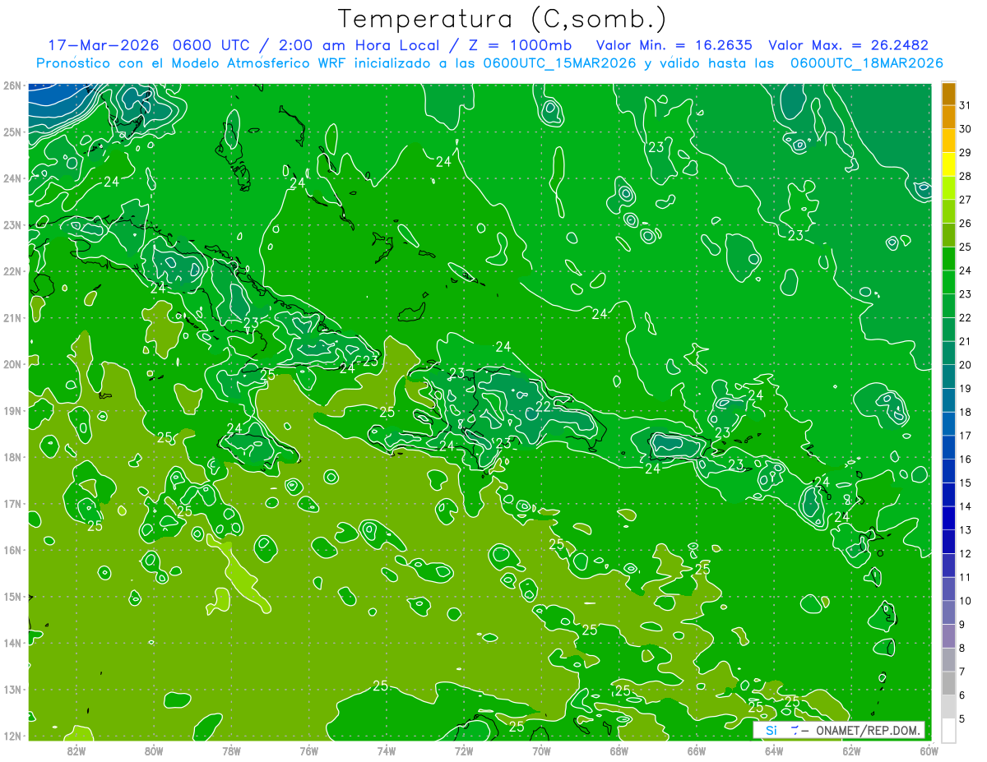Click the '74W' longitude axis label
The image size is (987, 762).
tap(387, 750)
